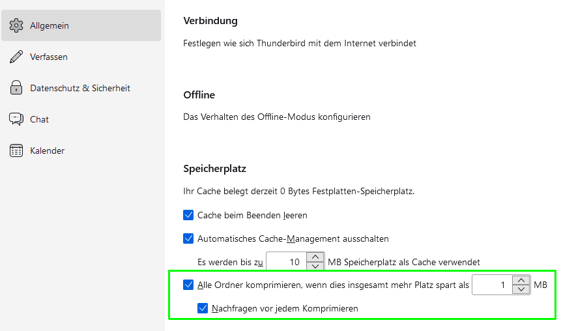This screenshot has height=331, width=561.
Task: Click the compaction threshold MB input field
Action: 491,285
